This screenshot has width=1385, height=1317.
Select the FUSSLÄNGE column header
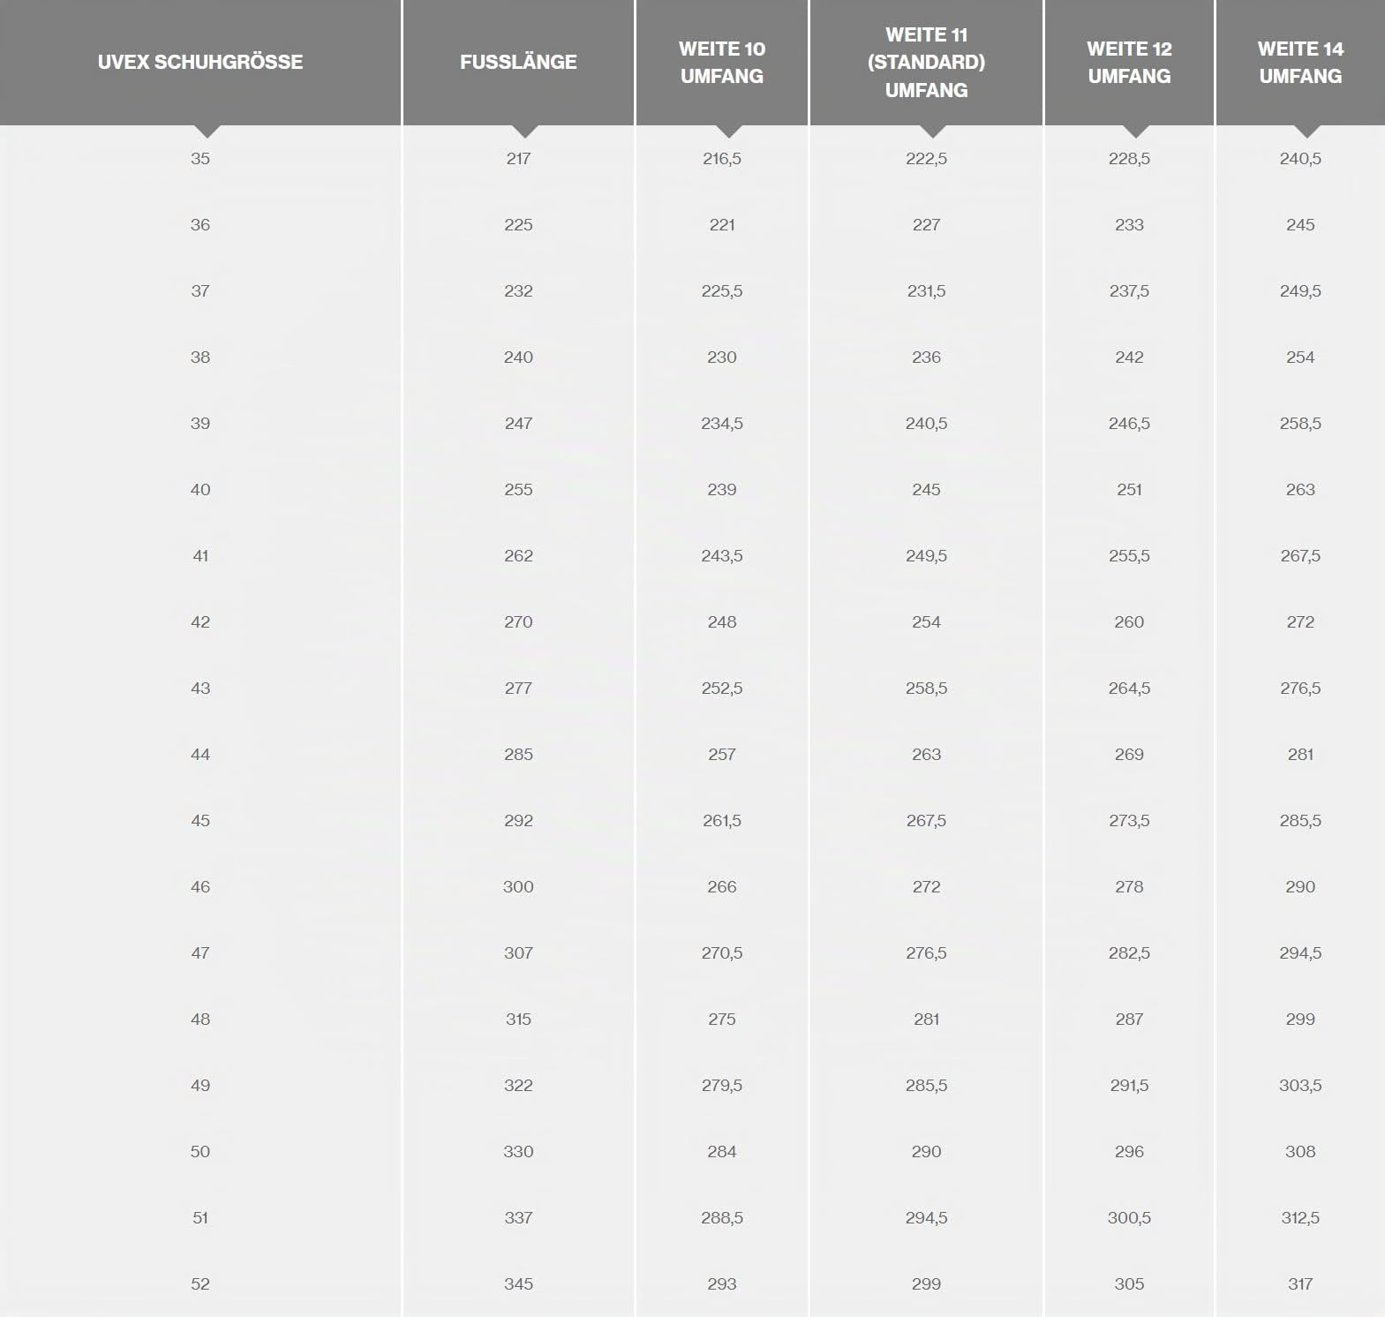pos(518,62)
